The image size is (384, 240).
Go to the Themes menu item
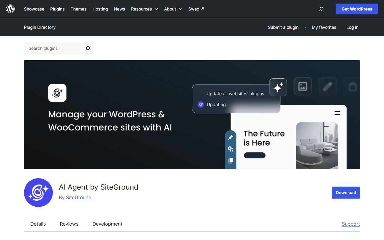tap(79, 9)
